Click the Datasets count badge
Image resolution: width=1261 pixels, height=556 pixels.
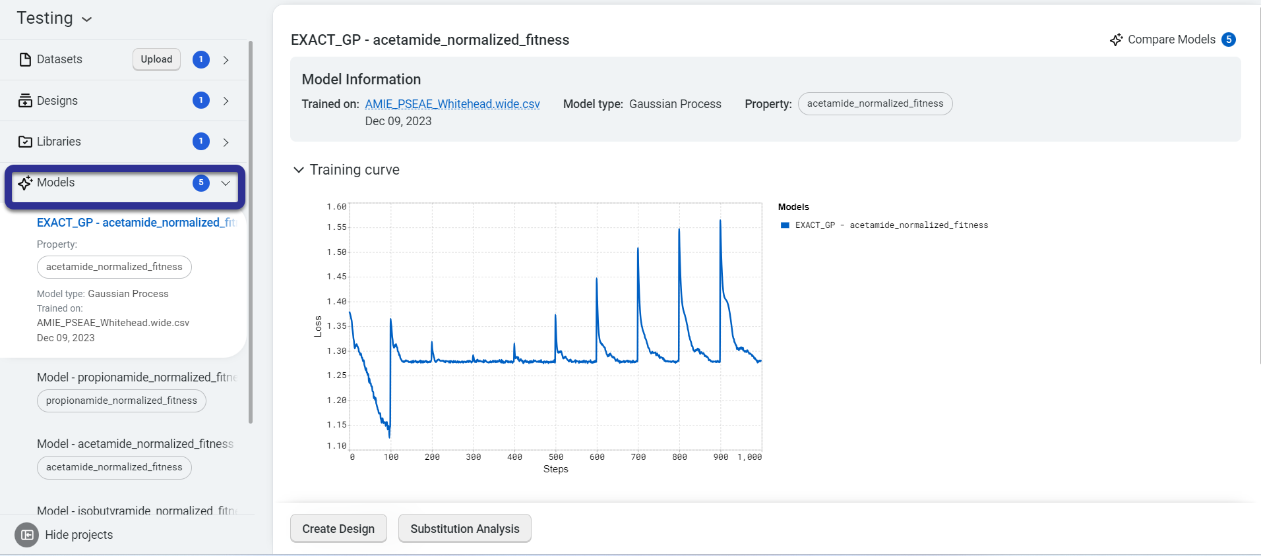click(x=201, y=59)
